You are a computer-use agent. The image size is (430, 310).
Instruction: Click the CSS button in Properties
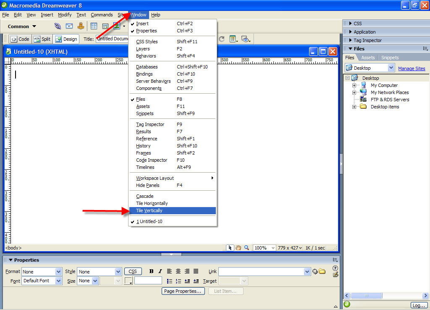click(x=133, y=271)
